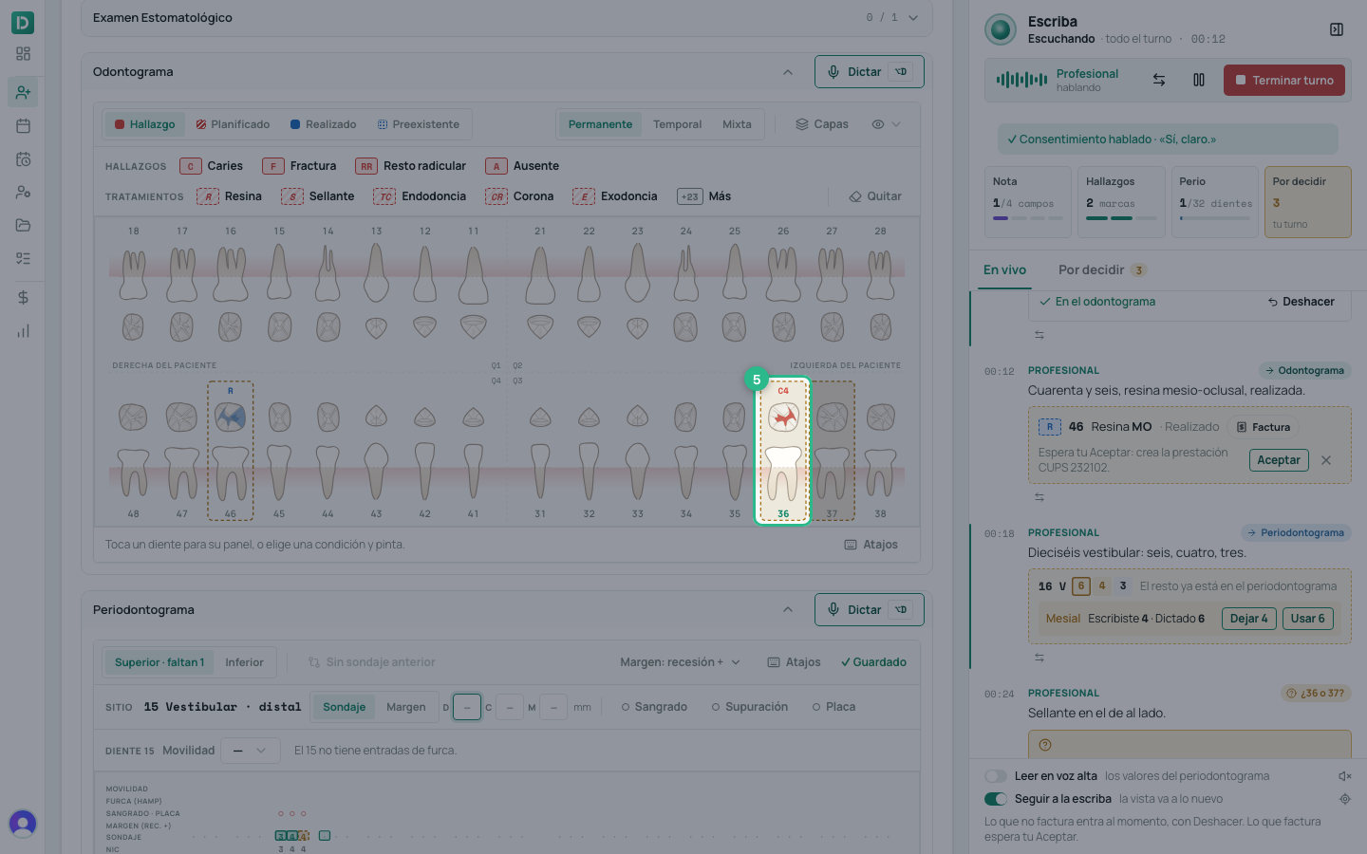This screenshot has height=854, width=1367.
Task: Switch to the Inferior arch tab
Action: click(244, 662)
